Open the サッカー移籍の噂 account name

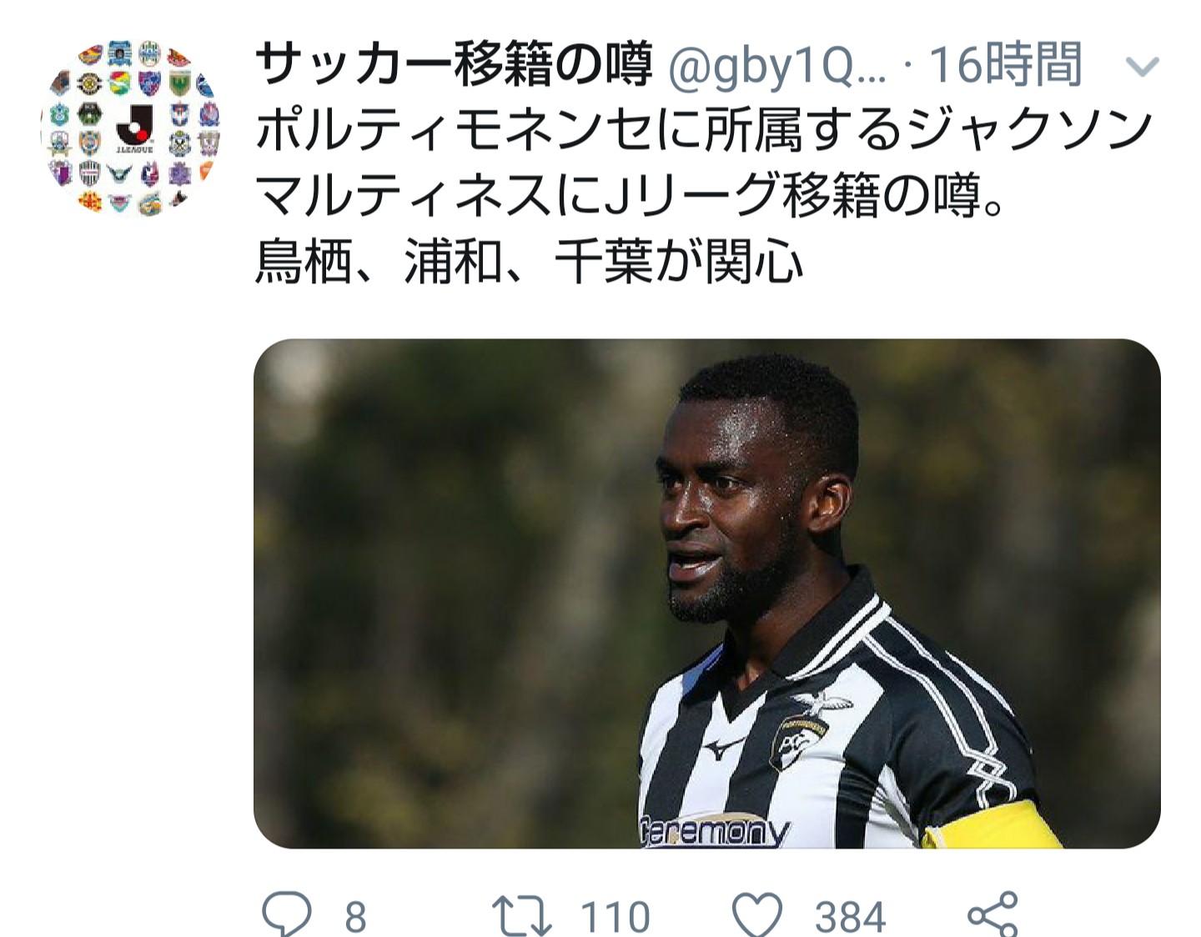(x=454, y=65)
